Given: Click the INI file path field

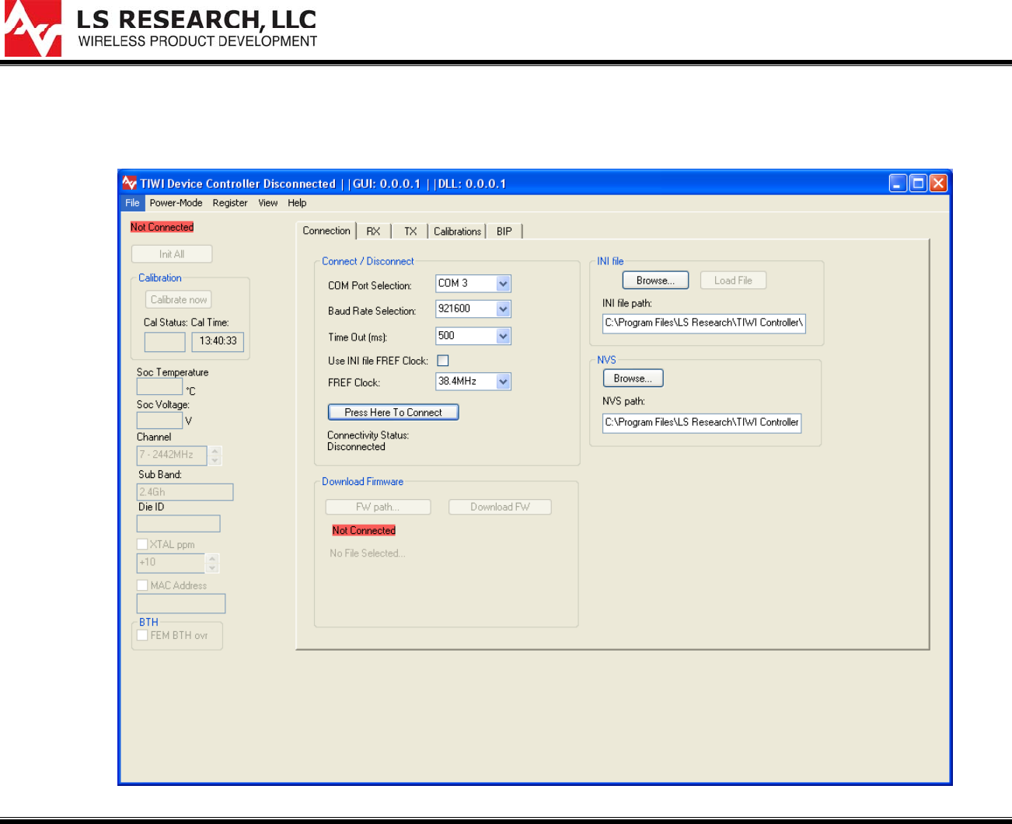Looking at the screenshot, I should tap(704, 323).
